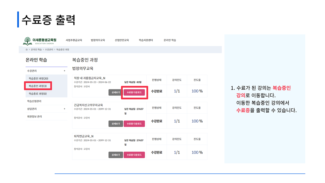This screenshot has width=325, height=183.
Task: Open 복습종료 과정(0) in the sidebar
Action: [x=38, y=94]
